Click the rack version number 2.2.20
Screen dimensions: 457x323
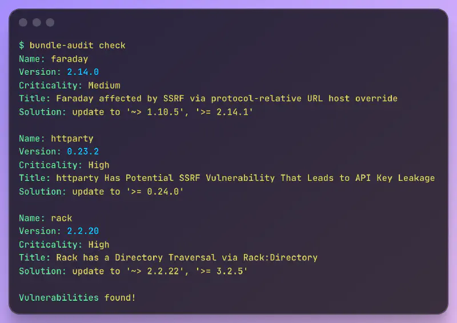(x=83, y=231)
